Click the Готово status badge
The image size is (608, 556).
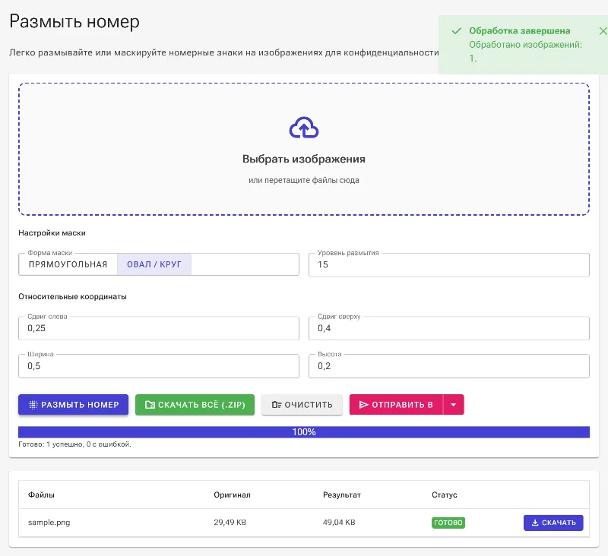[448, 523]
